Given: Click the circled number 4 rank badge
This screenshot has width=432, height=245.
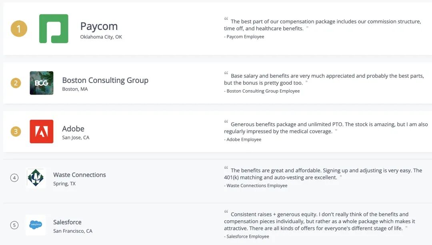Looking at the screenshot, I should pos(14,178).
